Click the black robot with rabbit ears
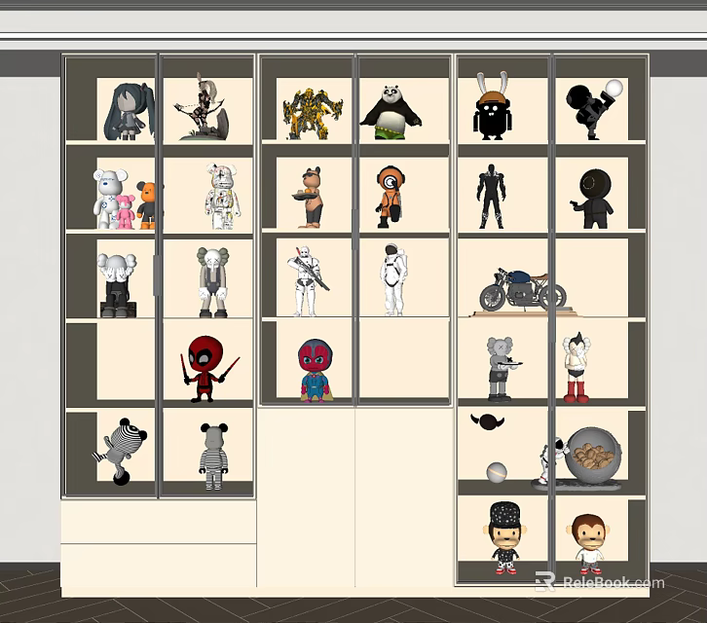This screenshot has width=707, height=623. (492, 106)
